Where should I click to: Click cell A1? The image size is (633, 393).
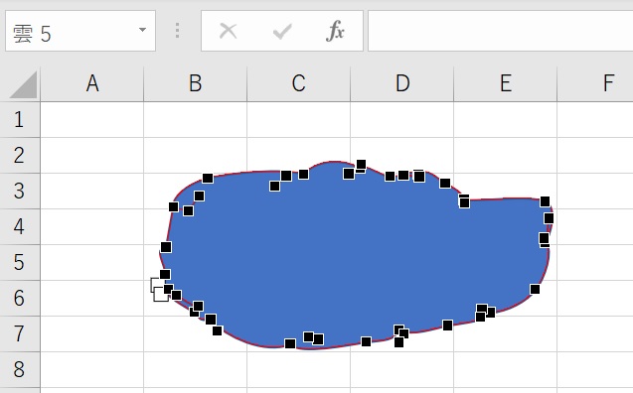pos(92,120)
